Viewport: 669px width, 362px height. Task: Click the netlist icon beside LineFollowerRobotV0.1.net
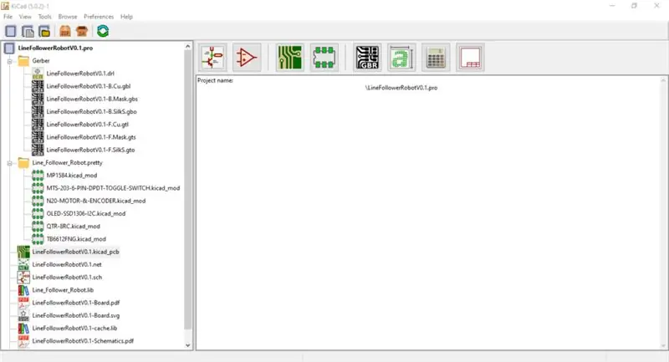[x=23, y=264]
